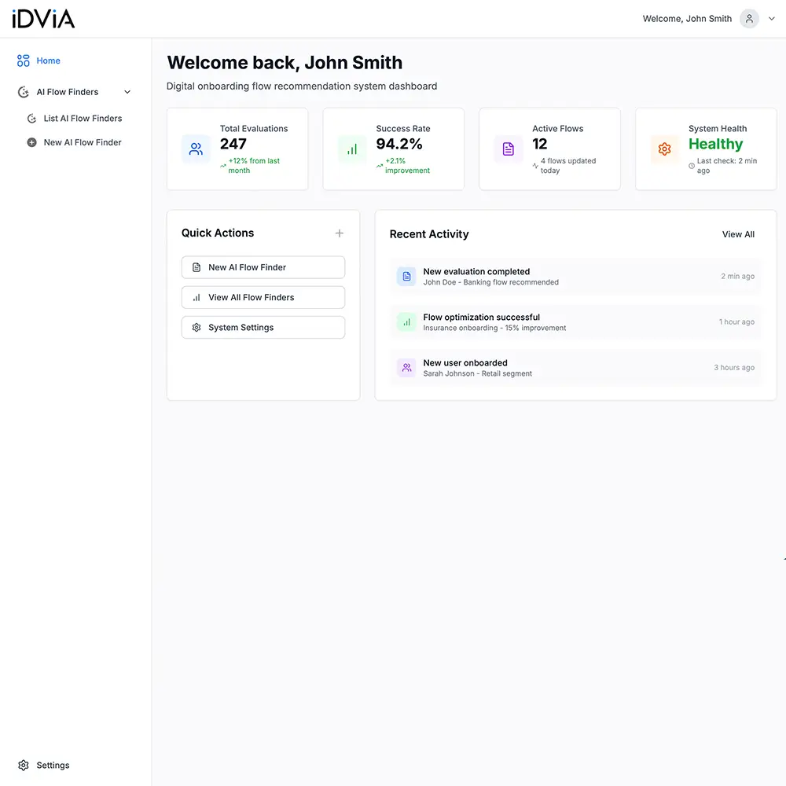The image size is (786, 786).
Task: Click the View All Flow Finders button
Action: point(263,297)
